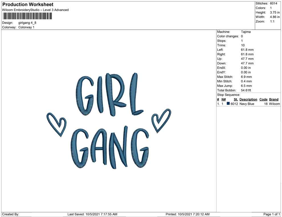This screenshot has width=282, height=217.
Task: Click the Total Bobbin value 54.61ft
Action: coord(247,90)
